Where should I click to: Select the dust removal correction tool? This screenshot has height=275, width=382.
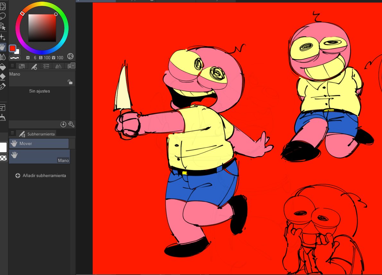pyautogui.click(x=3, y=117)
